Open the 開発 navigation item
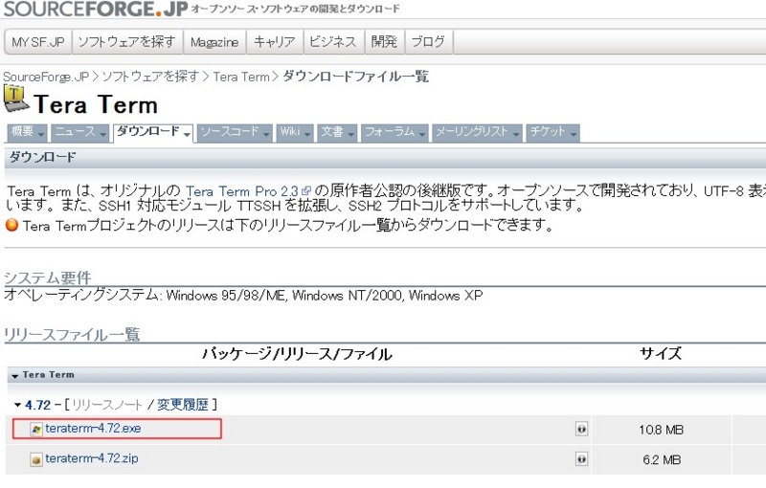Screen dimensions: 766x488 tap(384, 42)
